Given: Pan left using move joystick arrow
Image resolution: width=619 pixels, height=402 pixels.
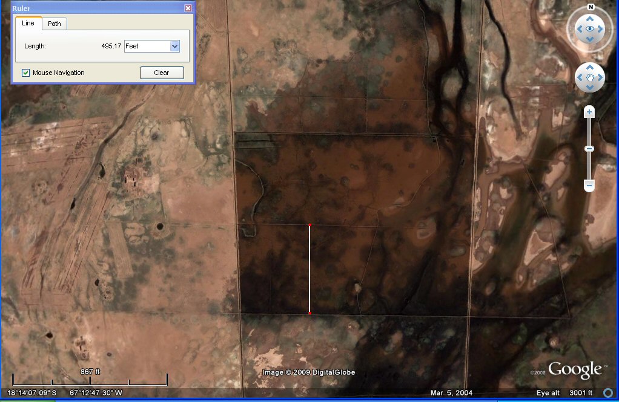Looking at the screenshot, I should [580, 77].
